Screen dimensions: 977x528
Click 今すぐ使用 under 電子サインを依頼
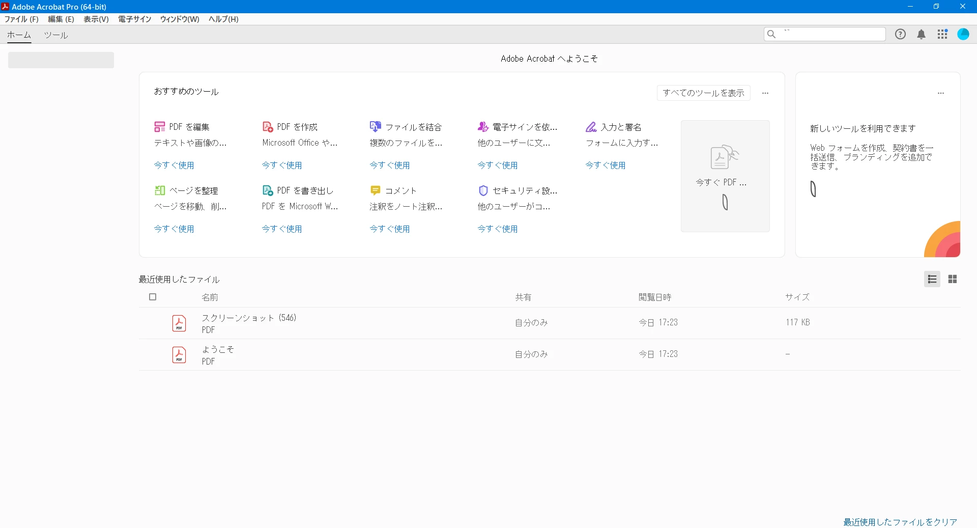coord(498,165)
